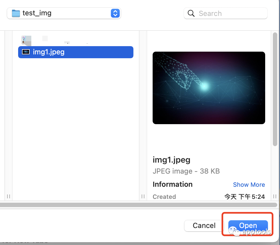Screen dimensions: 280x245
Task: Click the vertical scrollbar in preview pane
Action: 275,89
